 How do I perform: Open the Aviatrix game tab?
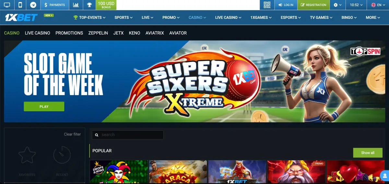pyautogui.click(x=155, y=33)
